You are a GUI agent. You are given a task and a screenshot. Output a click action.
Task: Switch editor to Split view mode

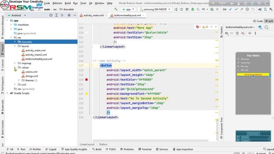[x=269, y=21]
